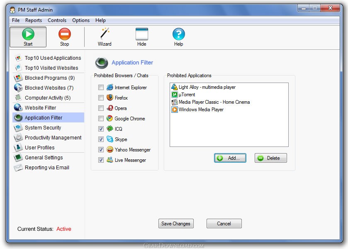Open the Options menu
Screen dimensions: 348x249
point(81,20)
